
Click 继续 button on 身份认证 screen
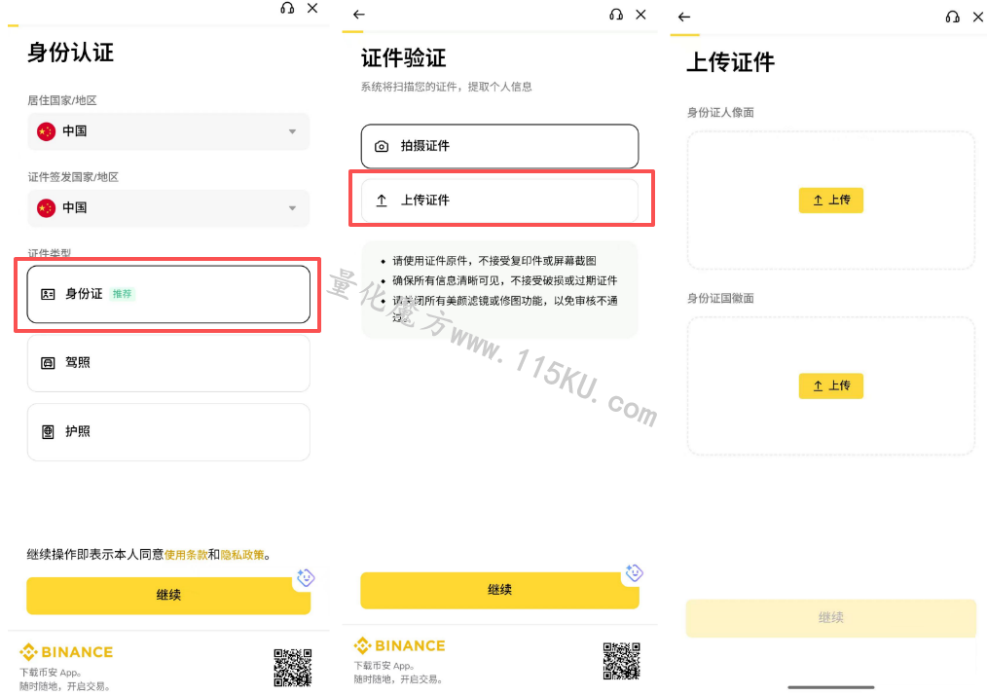tap(168, 595)
